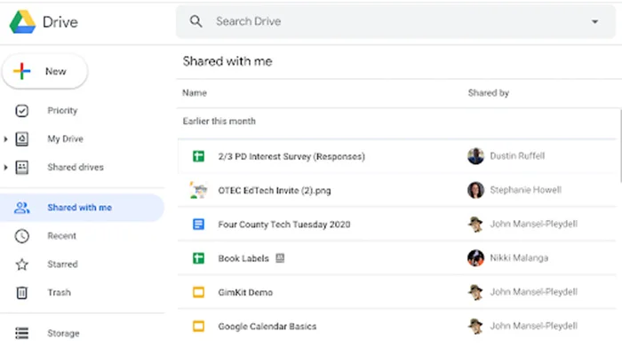Expand the My Drive tree
622x347 pixels.
(x=5, y=139)
